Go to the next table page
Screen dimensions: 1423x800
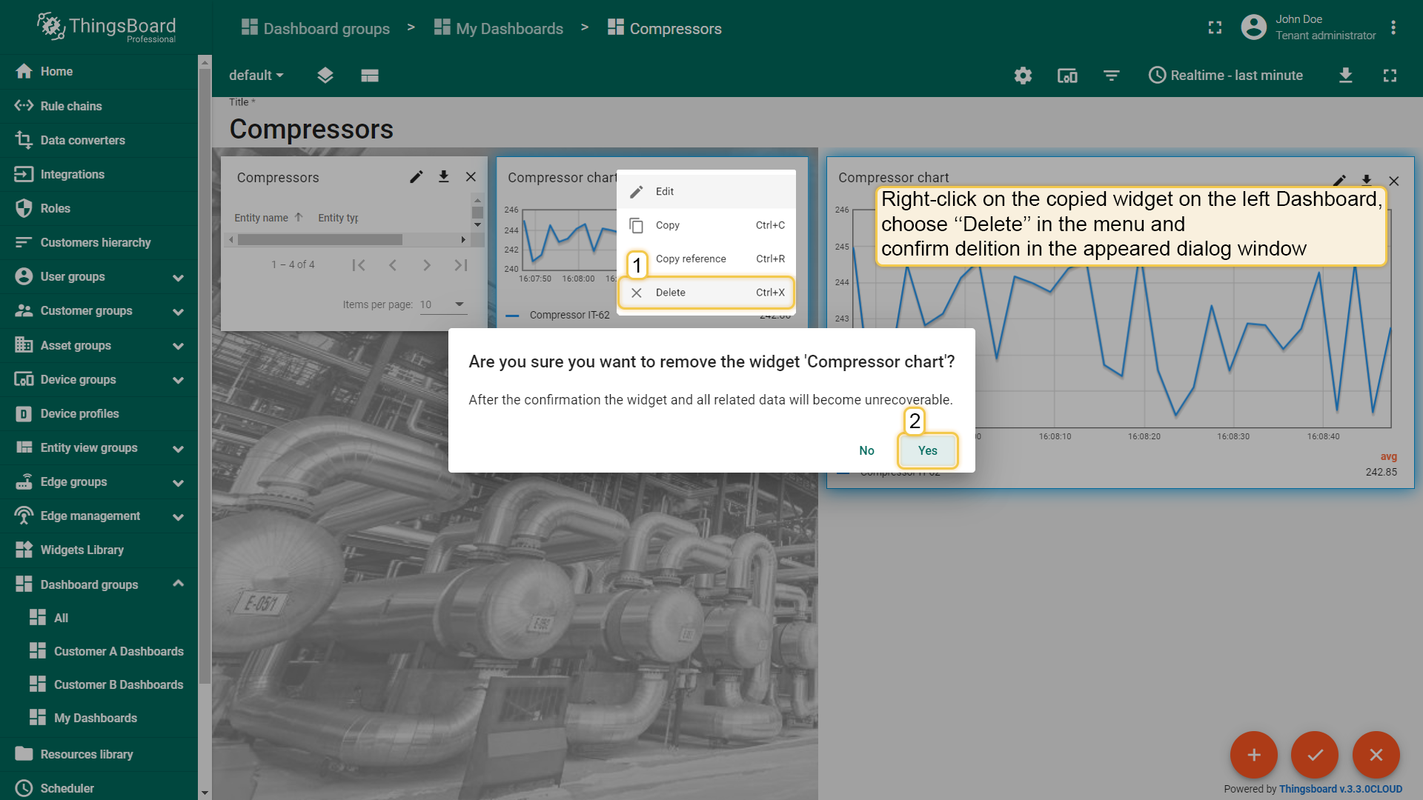click(427, 265)
